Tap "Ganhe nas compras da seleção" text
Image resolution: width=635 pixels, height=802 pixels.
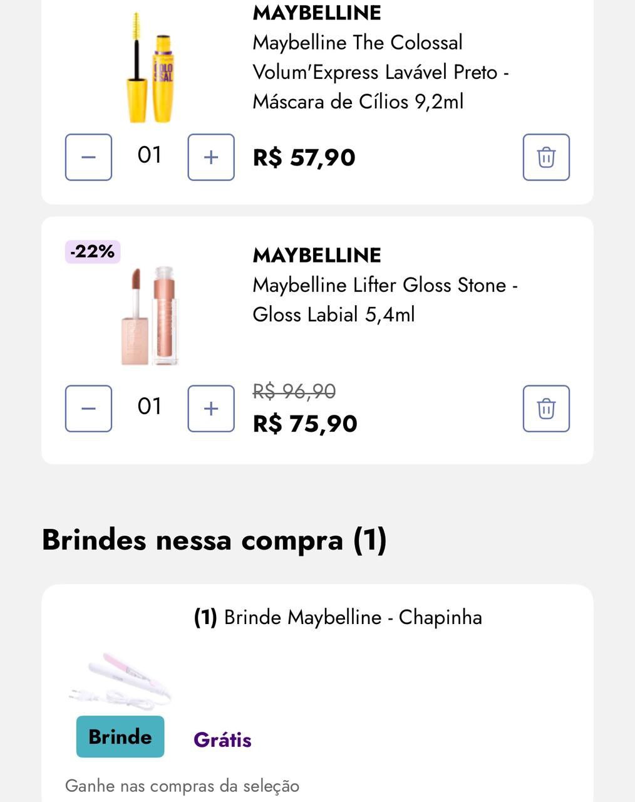182,786
